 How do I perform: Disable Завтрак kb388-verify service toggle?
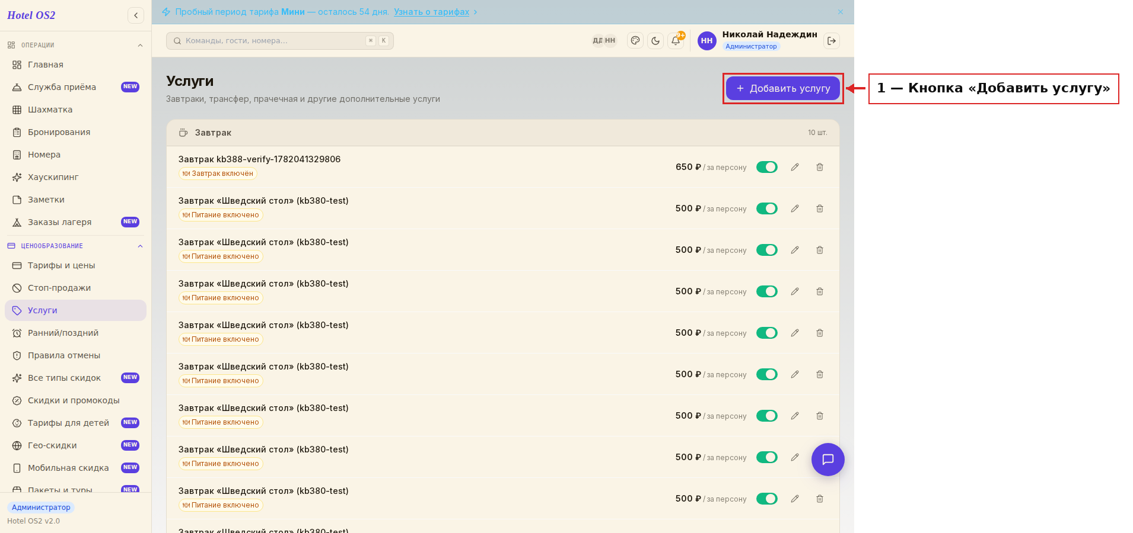pos(767,167)
